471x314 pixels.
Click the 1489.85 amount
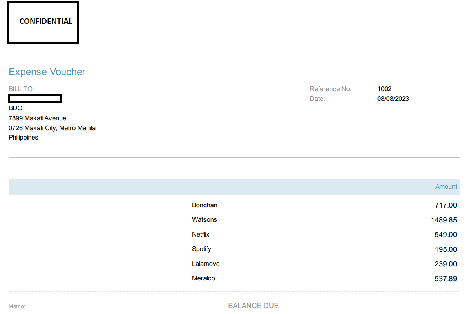(444, 220)
